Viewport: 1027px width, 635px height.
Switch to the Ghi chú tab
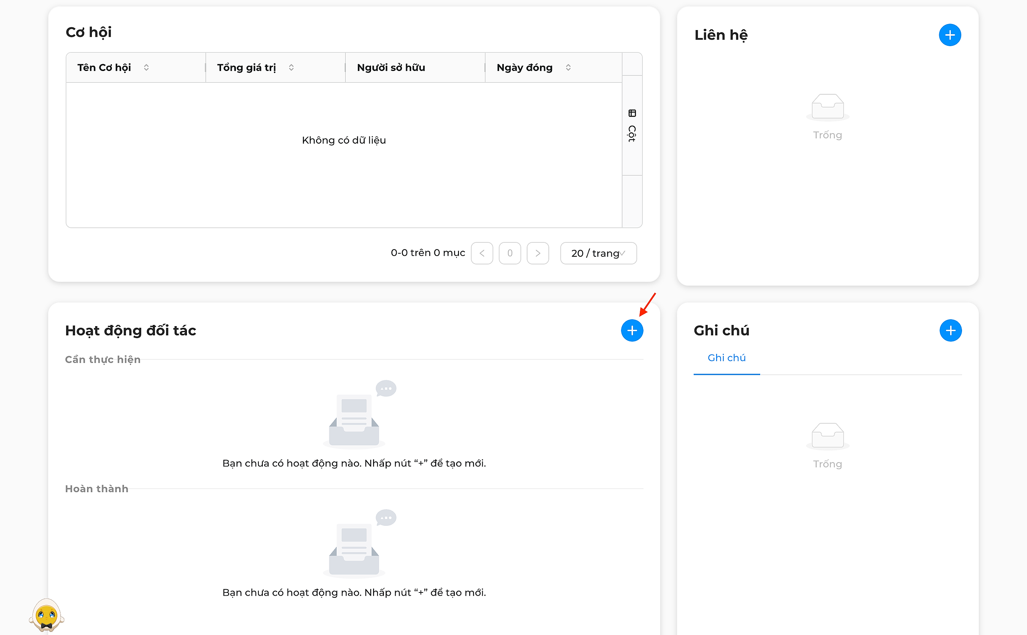click(726, 358)
